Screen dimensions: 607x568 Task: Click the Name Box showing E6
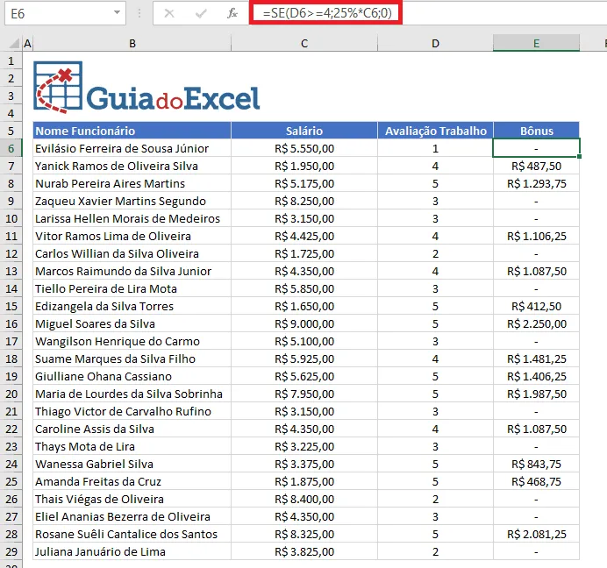[65, 13]
